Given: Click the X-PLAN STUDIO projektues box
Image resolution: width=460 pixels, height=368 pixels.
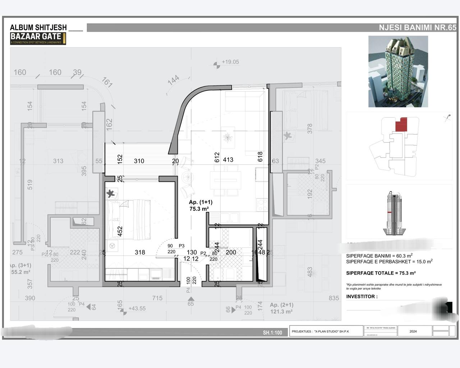Looking at the screenshot, I should [326, 331].
